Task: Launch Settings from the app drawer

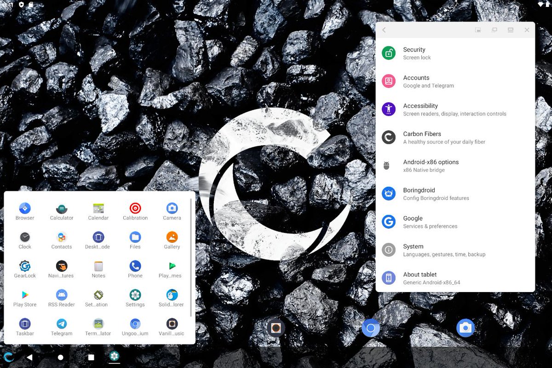Action: [135, 299]
